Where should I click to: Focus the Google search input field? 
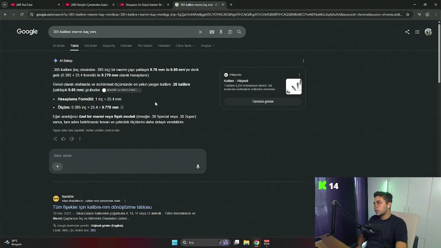pyautogui.click(x=124, y=32)
